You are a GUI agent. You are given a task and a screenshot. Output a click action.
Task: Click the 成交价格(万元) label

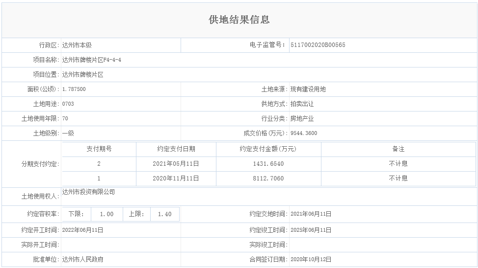266,133
